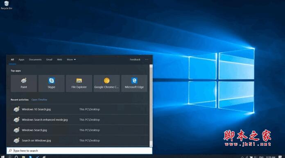Screen dimensions: 285x158
Task: Switch to the Documents tab
Action: pos(35,59)
